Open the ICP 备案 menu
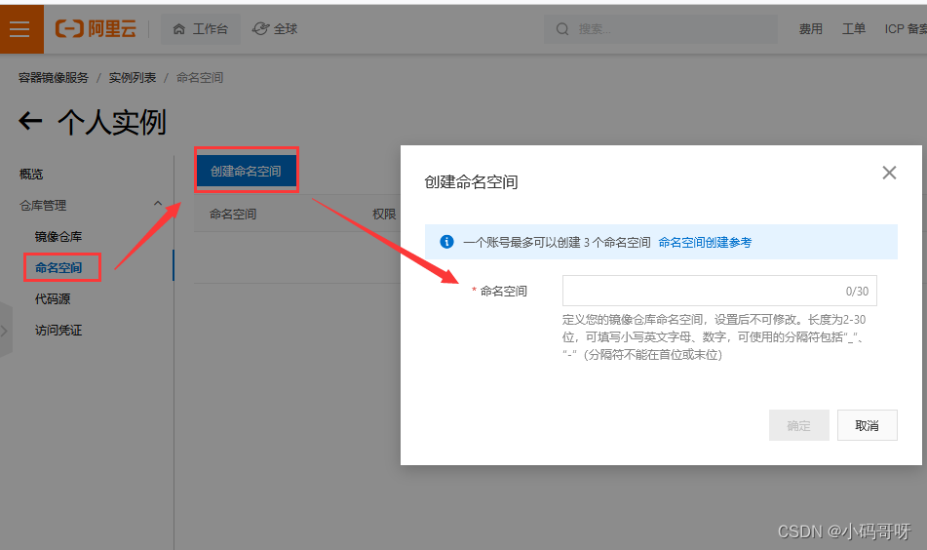Image resolution: width=927 pixels, height=550 pixels. click(x=906, y=29)
